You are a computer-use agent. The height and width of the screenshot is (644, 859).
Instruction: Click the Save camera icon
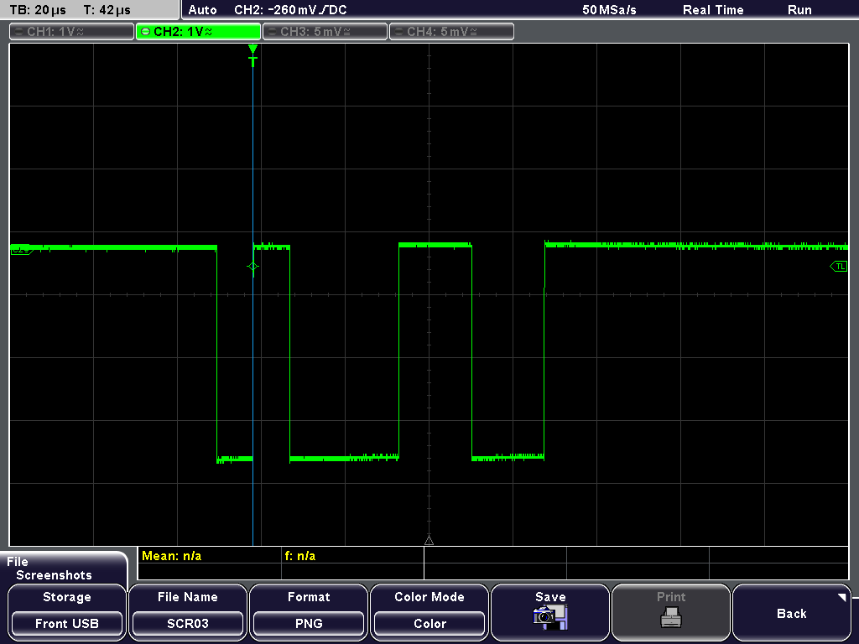click(x=550, y=618)
